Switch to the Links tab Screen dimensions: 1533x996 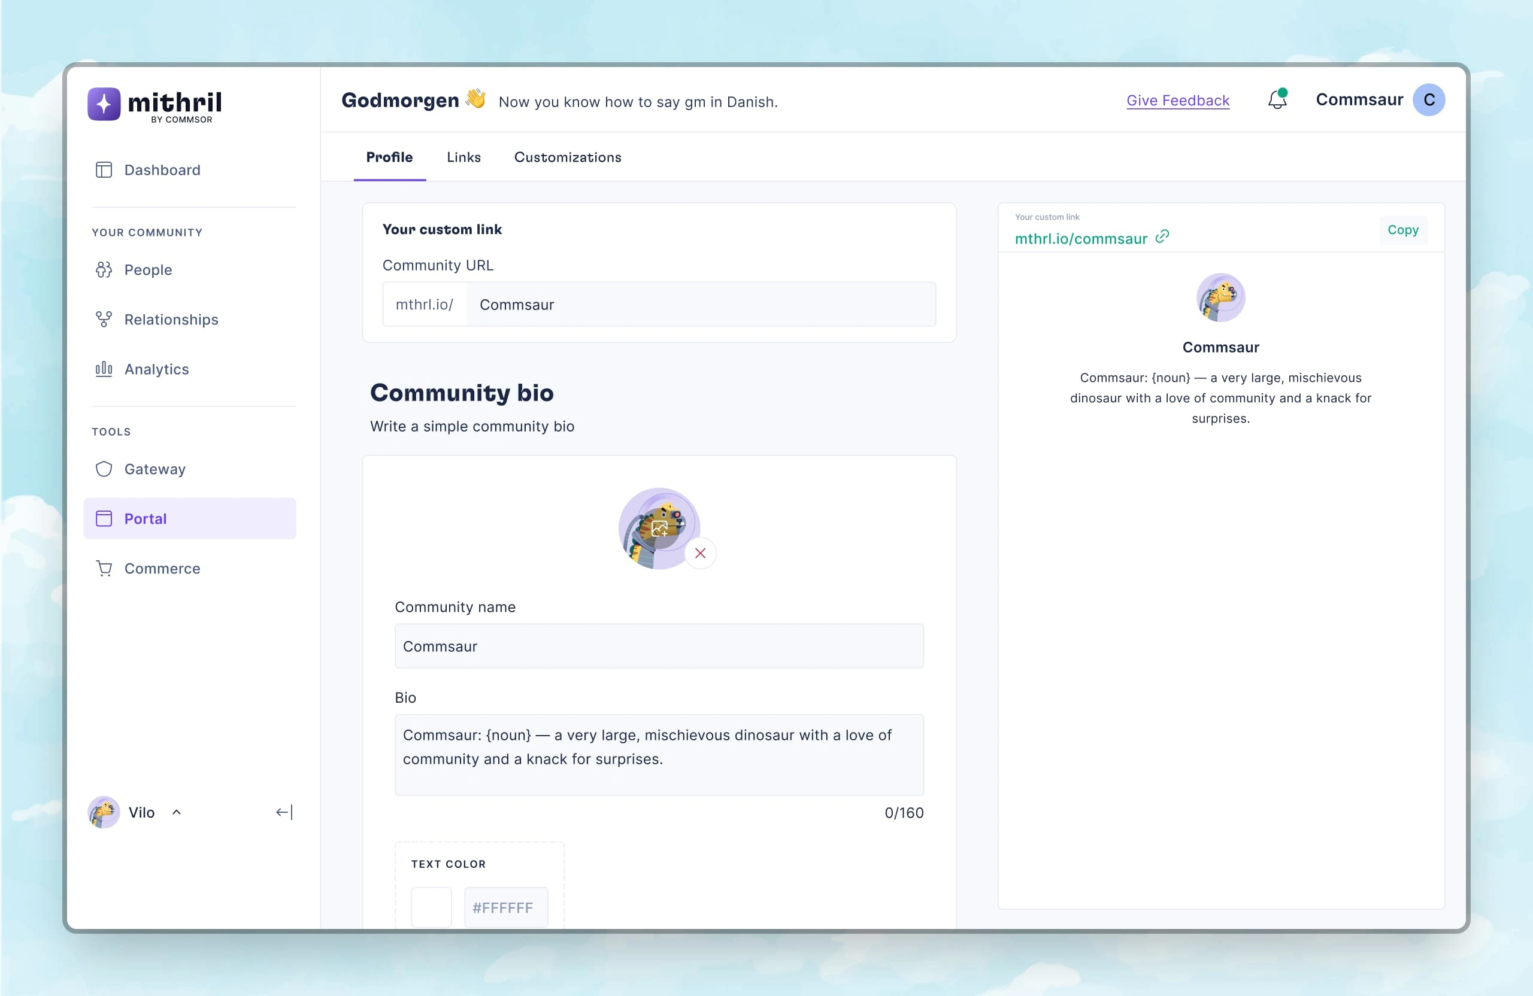click(x=463, y=157)
